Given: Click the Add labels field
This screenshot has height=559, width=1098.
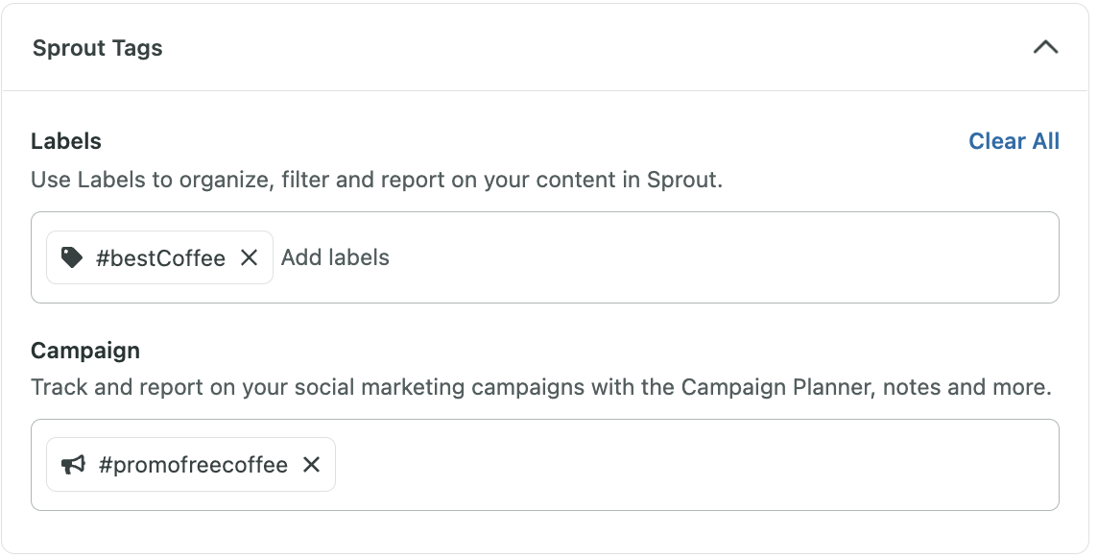Looking at the screenshot, I should click(334, 257).
